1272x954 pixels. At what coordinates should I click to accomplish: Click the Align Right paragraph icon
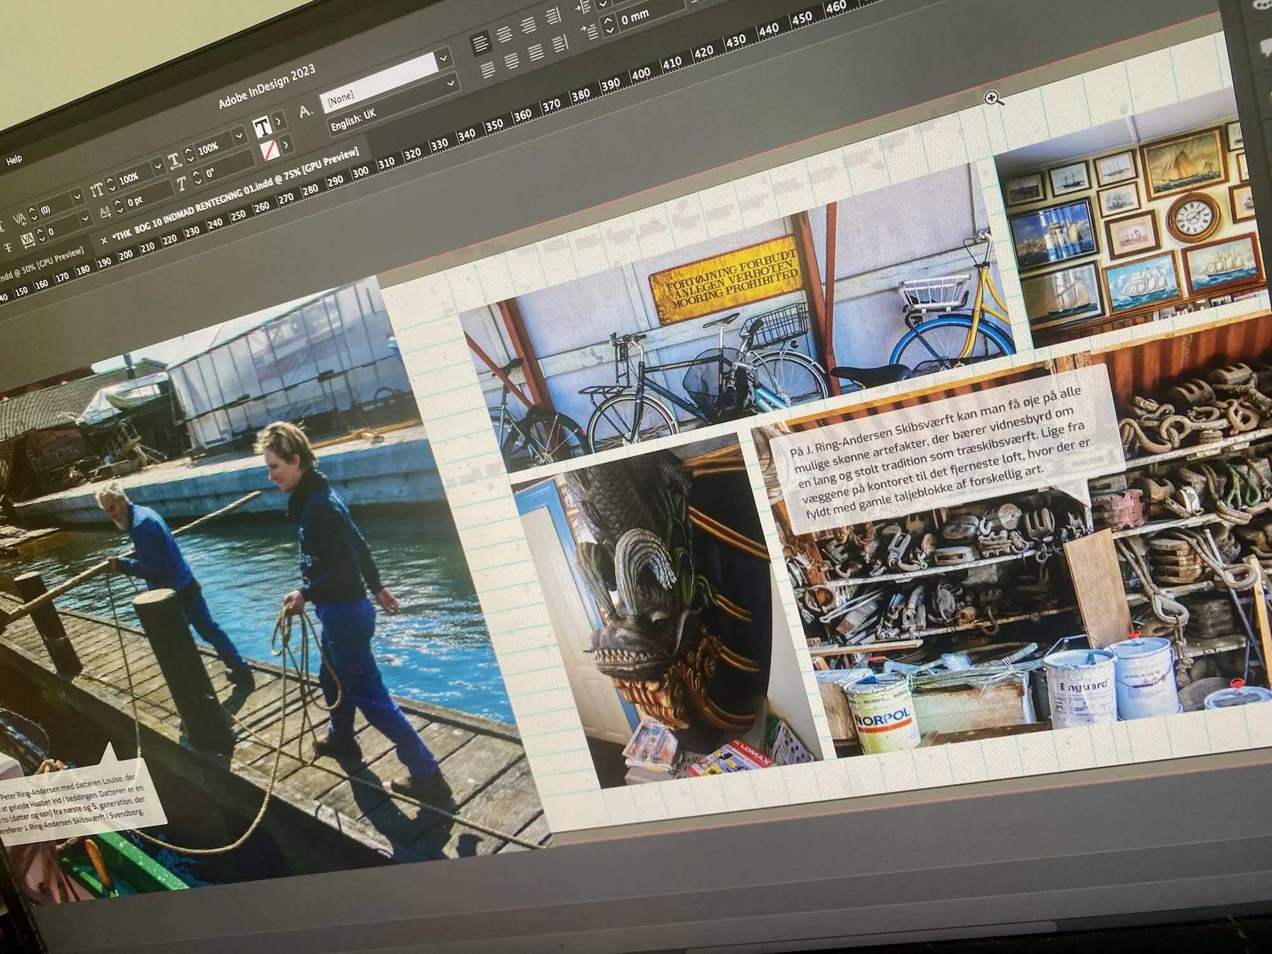(529, 26)
